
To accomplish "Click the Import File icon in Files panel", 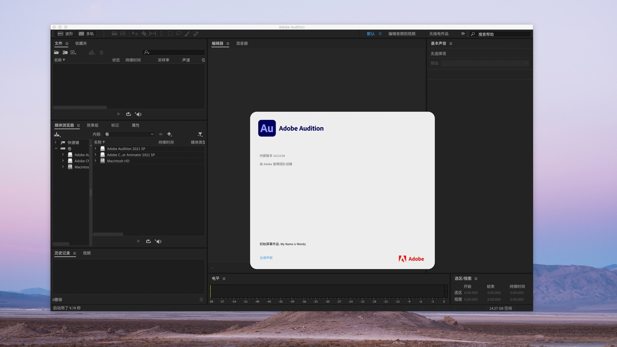I will (x=65, y=52).
